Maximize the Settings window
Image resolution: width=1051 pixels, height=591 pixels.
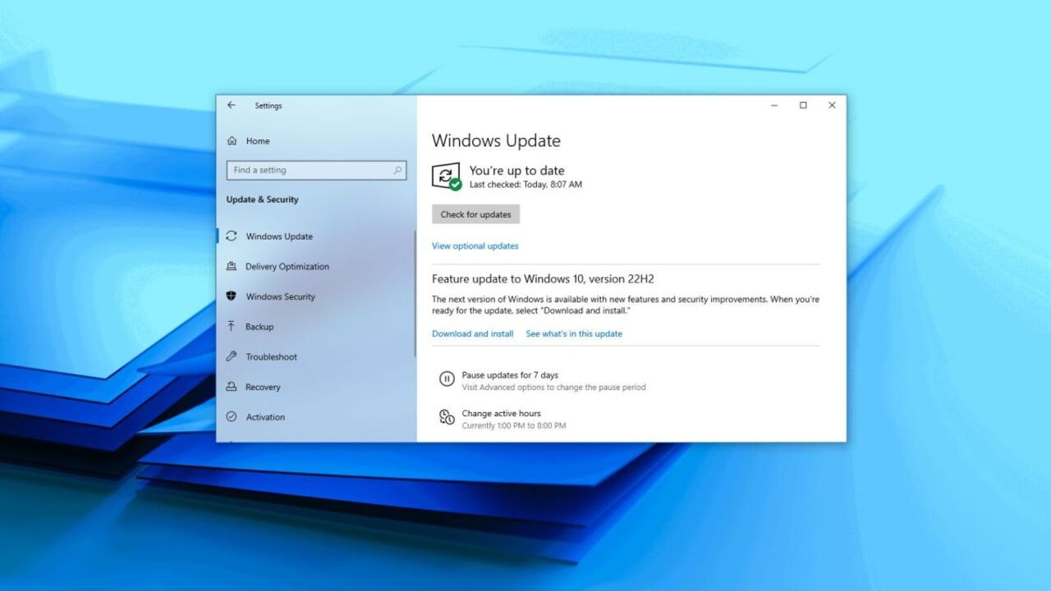click(803, 105)
